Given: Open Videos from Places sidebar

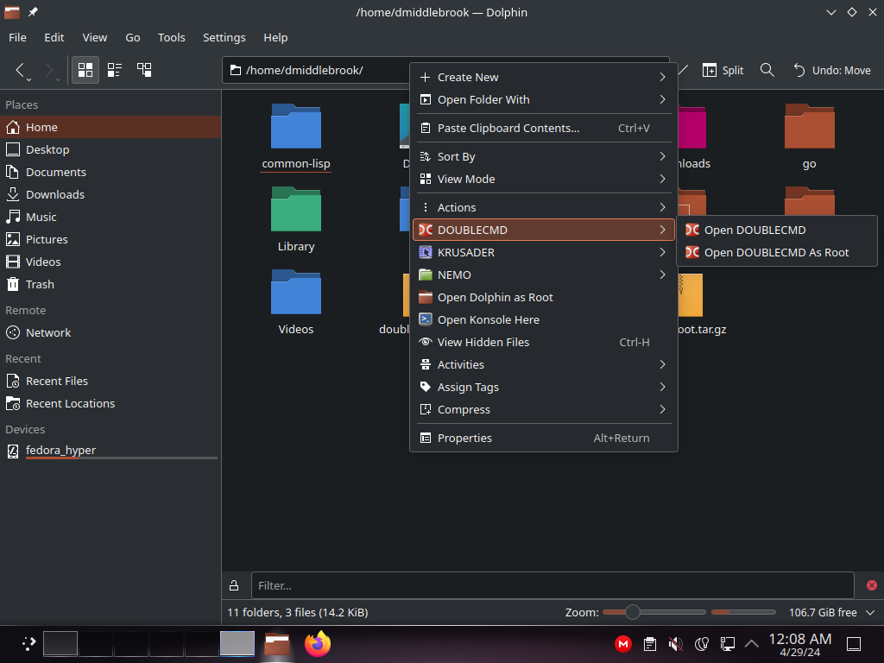Looking at the screenshot, I should [110, 262].
